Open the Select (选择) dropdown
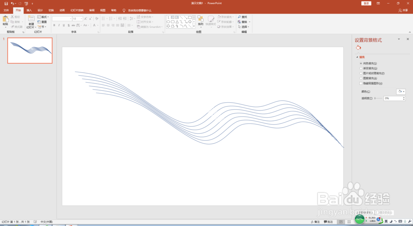The width and height of the screenshot is (413, 226). tap(243, 26)
